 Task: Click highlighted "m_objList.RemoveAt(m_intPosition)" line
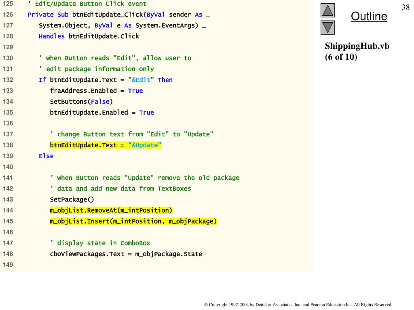pyautogui.click(x=111, y=210)
